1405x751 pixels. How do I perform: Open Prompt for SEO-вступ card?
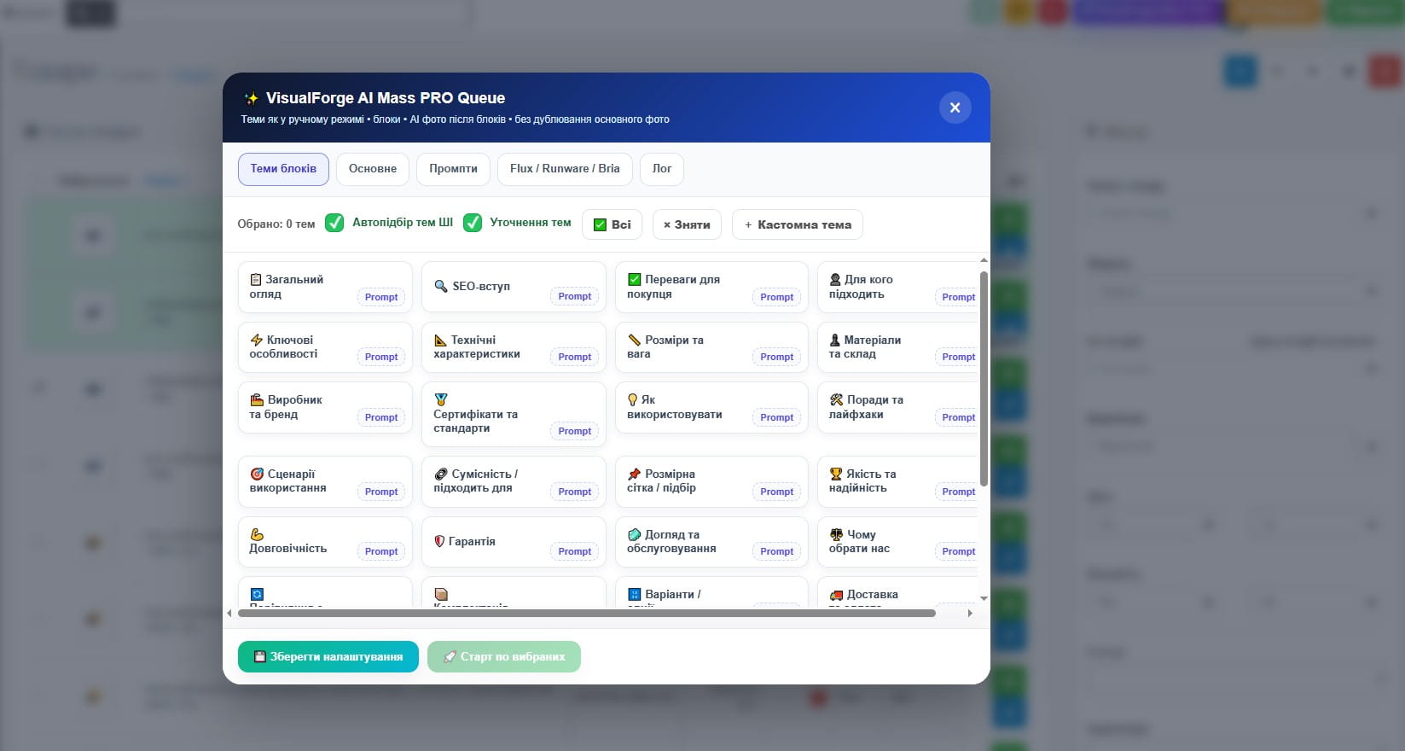click(575, 297)
